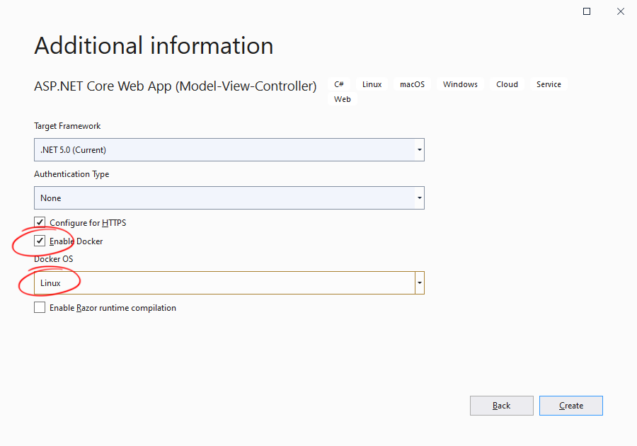
Task: Click the Create button
Action: (x=570, y=406)
